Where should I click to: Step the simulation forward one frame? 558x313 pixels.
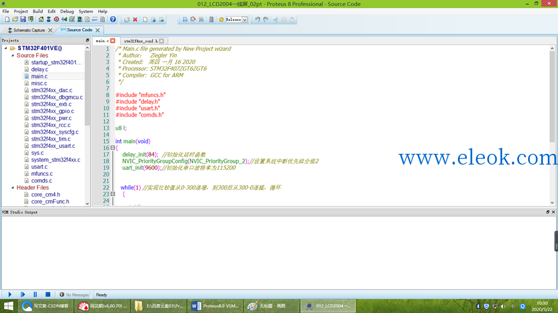pyautogui.click(x=23, y=294)
